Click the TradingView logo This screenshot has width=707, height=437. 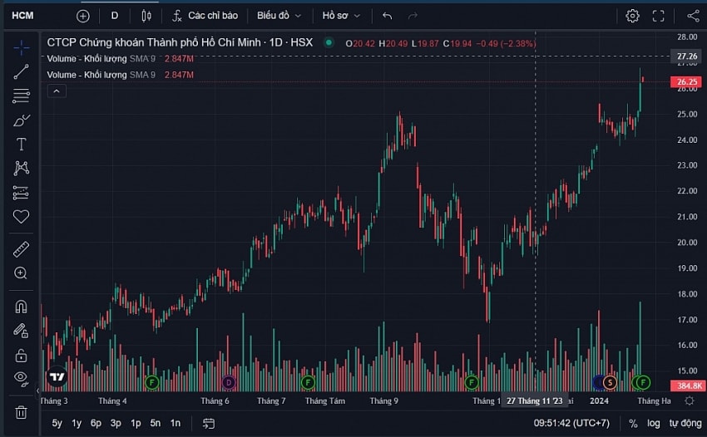[57, 376]
